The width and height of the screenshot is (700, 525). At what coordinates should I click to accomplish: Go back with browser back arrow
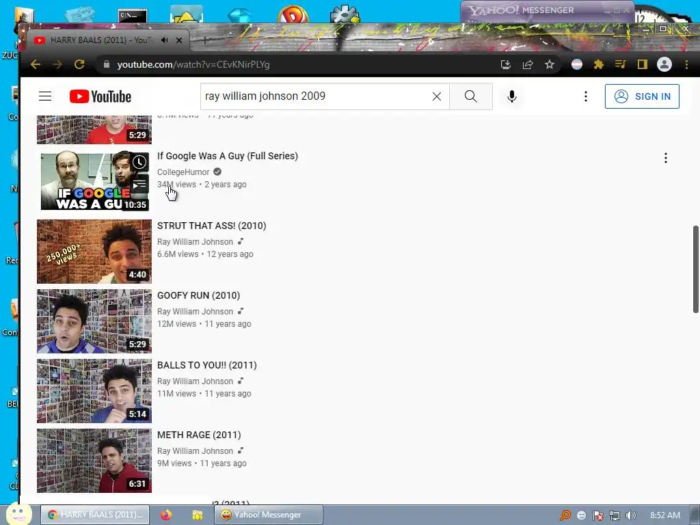click(36, 65)
